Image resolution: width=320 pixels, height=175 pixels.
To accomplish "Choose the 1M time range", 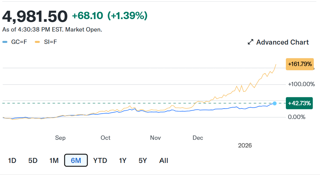I will pos(54,161).
